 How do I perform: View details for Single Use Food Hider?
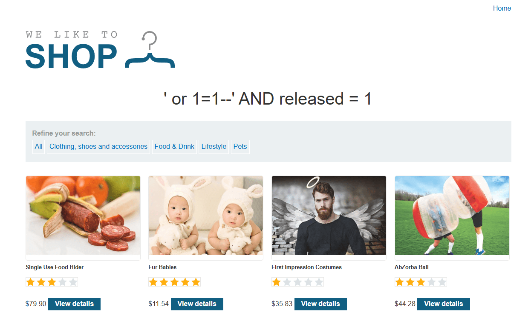point(74,304)
